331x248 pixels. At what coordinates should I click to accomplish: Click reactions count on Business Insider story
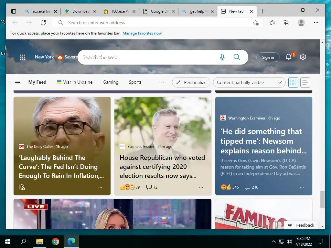click(x=130, y=187)
